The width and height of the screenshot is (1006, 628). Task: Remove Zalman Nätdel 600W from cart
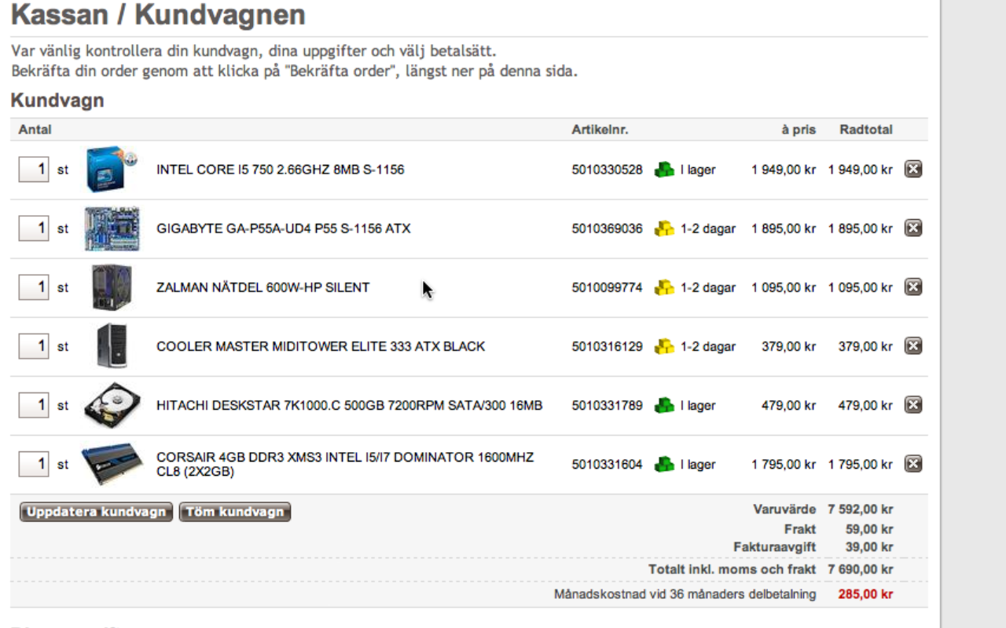pos(912,287)
